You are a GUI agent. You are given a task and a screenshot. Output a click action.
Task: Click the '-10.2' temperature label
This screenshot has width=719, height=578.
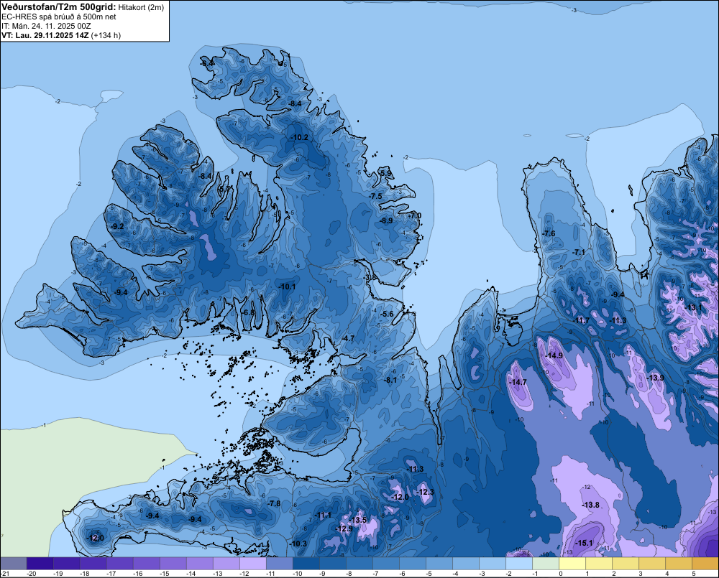[x=299, y=137]
